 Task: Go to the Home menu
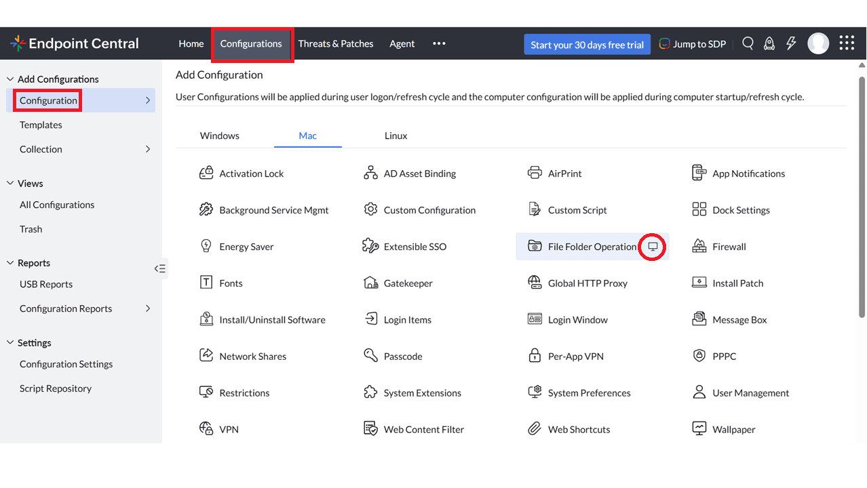pos(191,43)
